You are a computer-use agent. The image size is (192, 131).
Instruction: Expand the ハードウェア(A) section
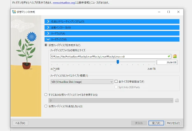pos(112,34)
